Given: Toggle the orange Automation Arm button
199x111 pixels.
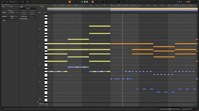Looking at the screenshot, I should pyautogui.click(x=93, y=2).
